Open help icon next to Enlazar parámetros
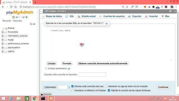 [x=69, y=68]
